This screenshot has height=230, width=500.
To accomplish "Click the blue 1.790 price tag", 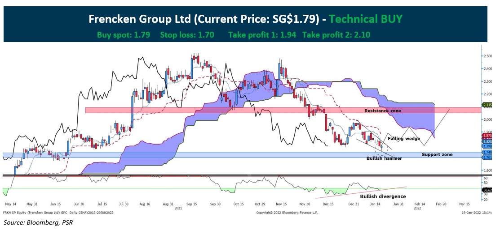I will (x=487, y=146).
